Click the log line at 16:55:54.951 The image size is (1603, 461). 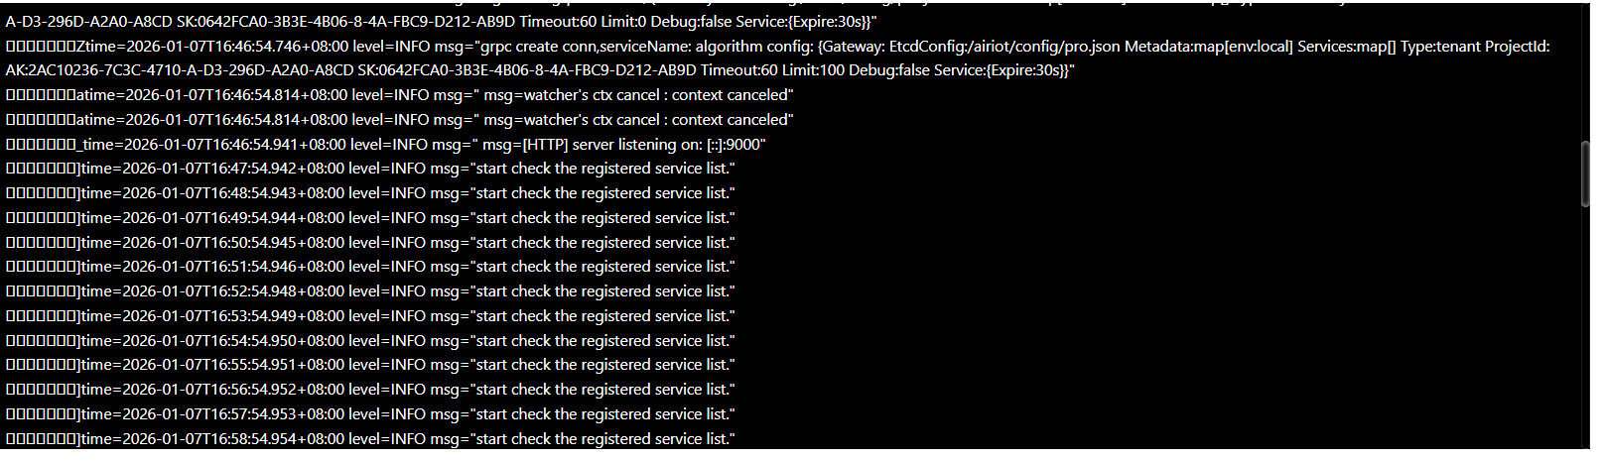[370, 365]
